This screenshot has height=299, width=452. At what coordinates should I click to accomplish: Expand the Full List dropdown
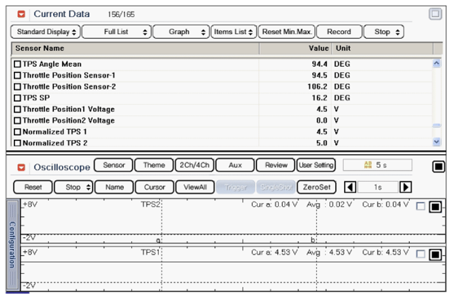(116, 32)
